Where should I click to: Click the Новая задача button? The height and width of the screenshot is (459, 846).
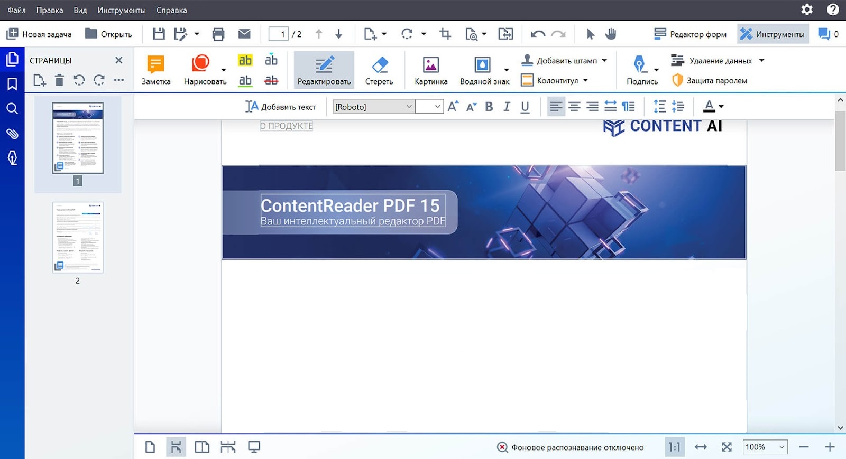[39, 34]
